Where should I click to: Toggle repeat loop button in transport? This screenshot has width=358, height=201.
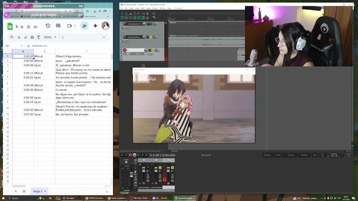coord(138,155)
